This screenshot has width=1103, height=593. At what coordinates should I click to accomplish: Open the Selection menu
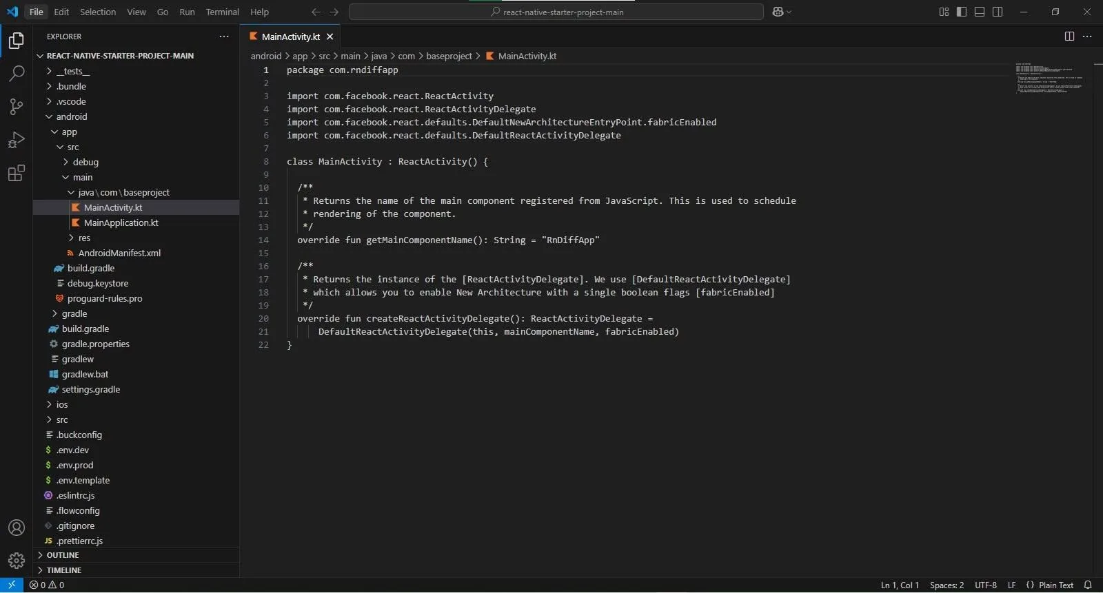pyautogui.click(x=98, y=12)
